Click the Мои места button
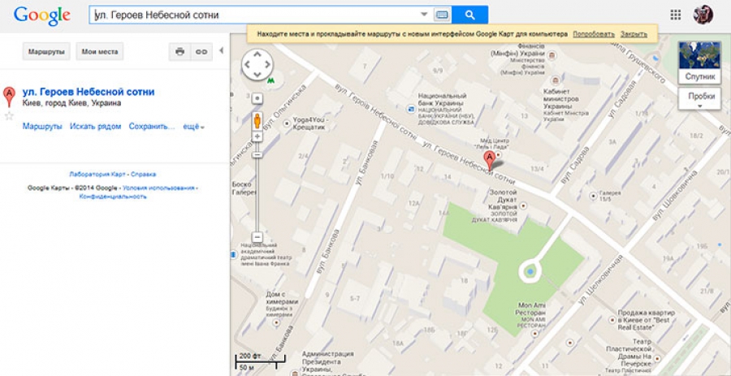The width and height of the screenshot is (731, 376). coord(100,52)
